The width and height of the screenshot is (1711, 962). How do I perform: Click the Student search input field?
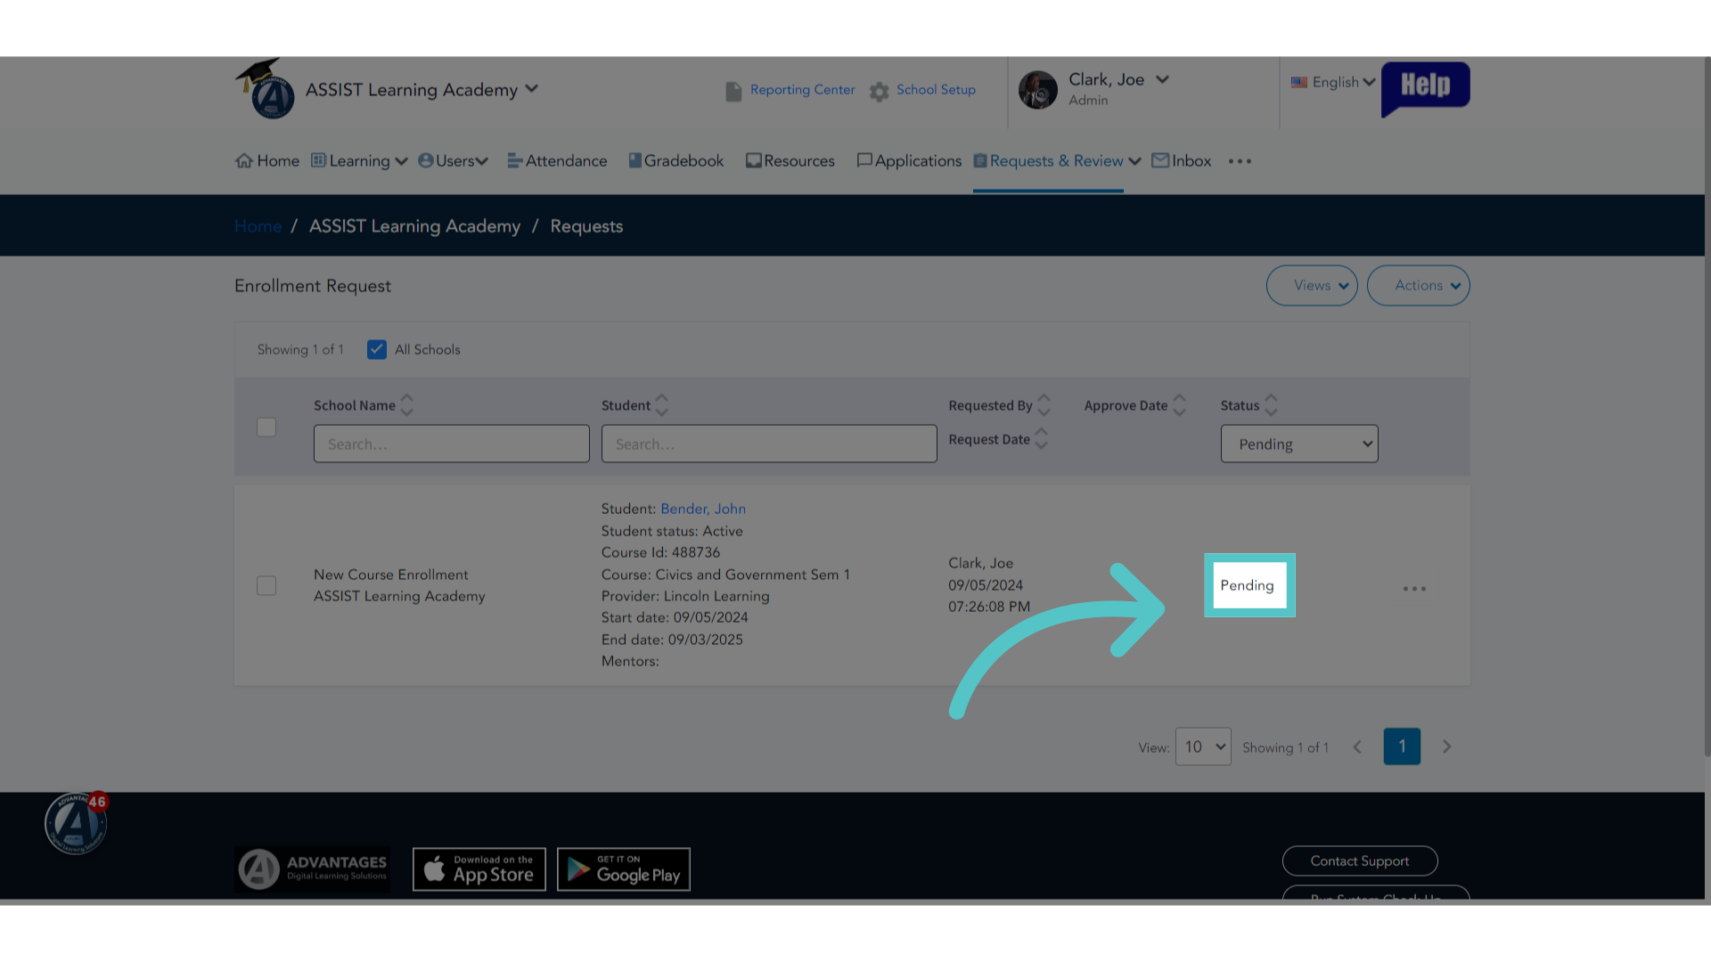tap(769, 444)
